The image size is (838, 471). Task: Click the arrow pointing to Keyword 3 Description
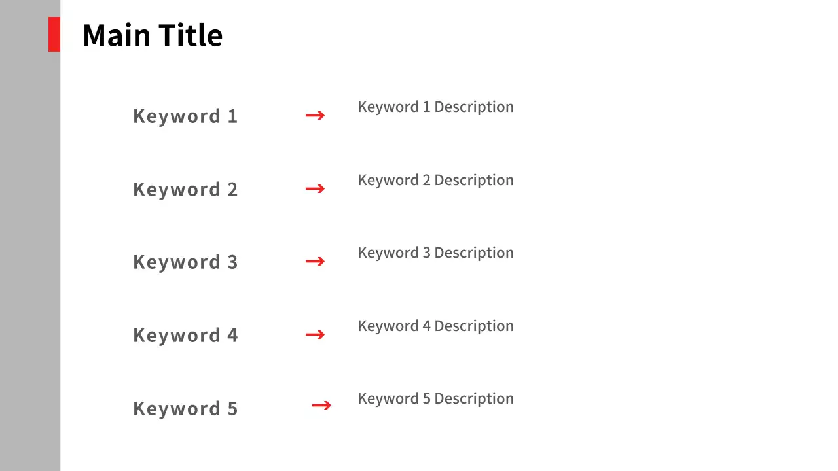click(315, 262)
